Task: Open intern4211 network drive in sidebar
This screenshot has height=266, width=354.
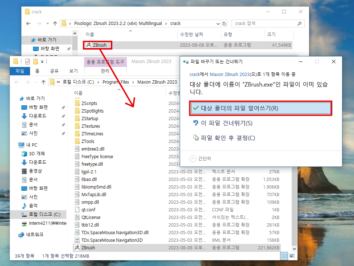Action: click(44, 223)
